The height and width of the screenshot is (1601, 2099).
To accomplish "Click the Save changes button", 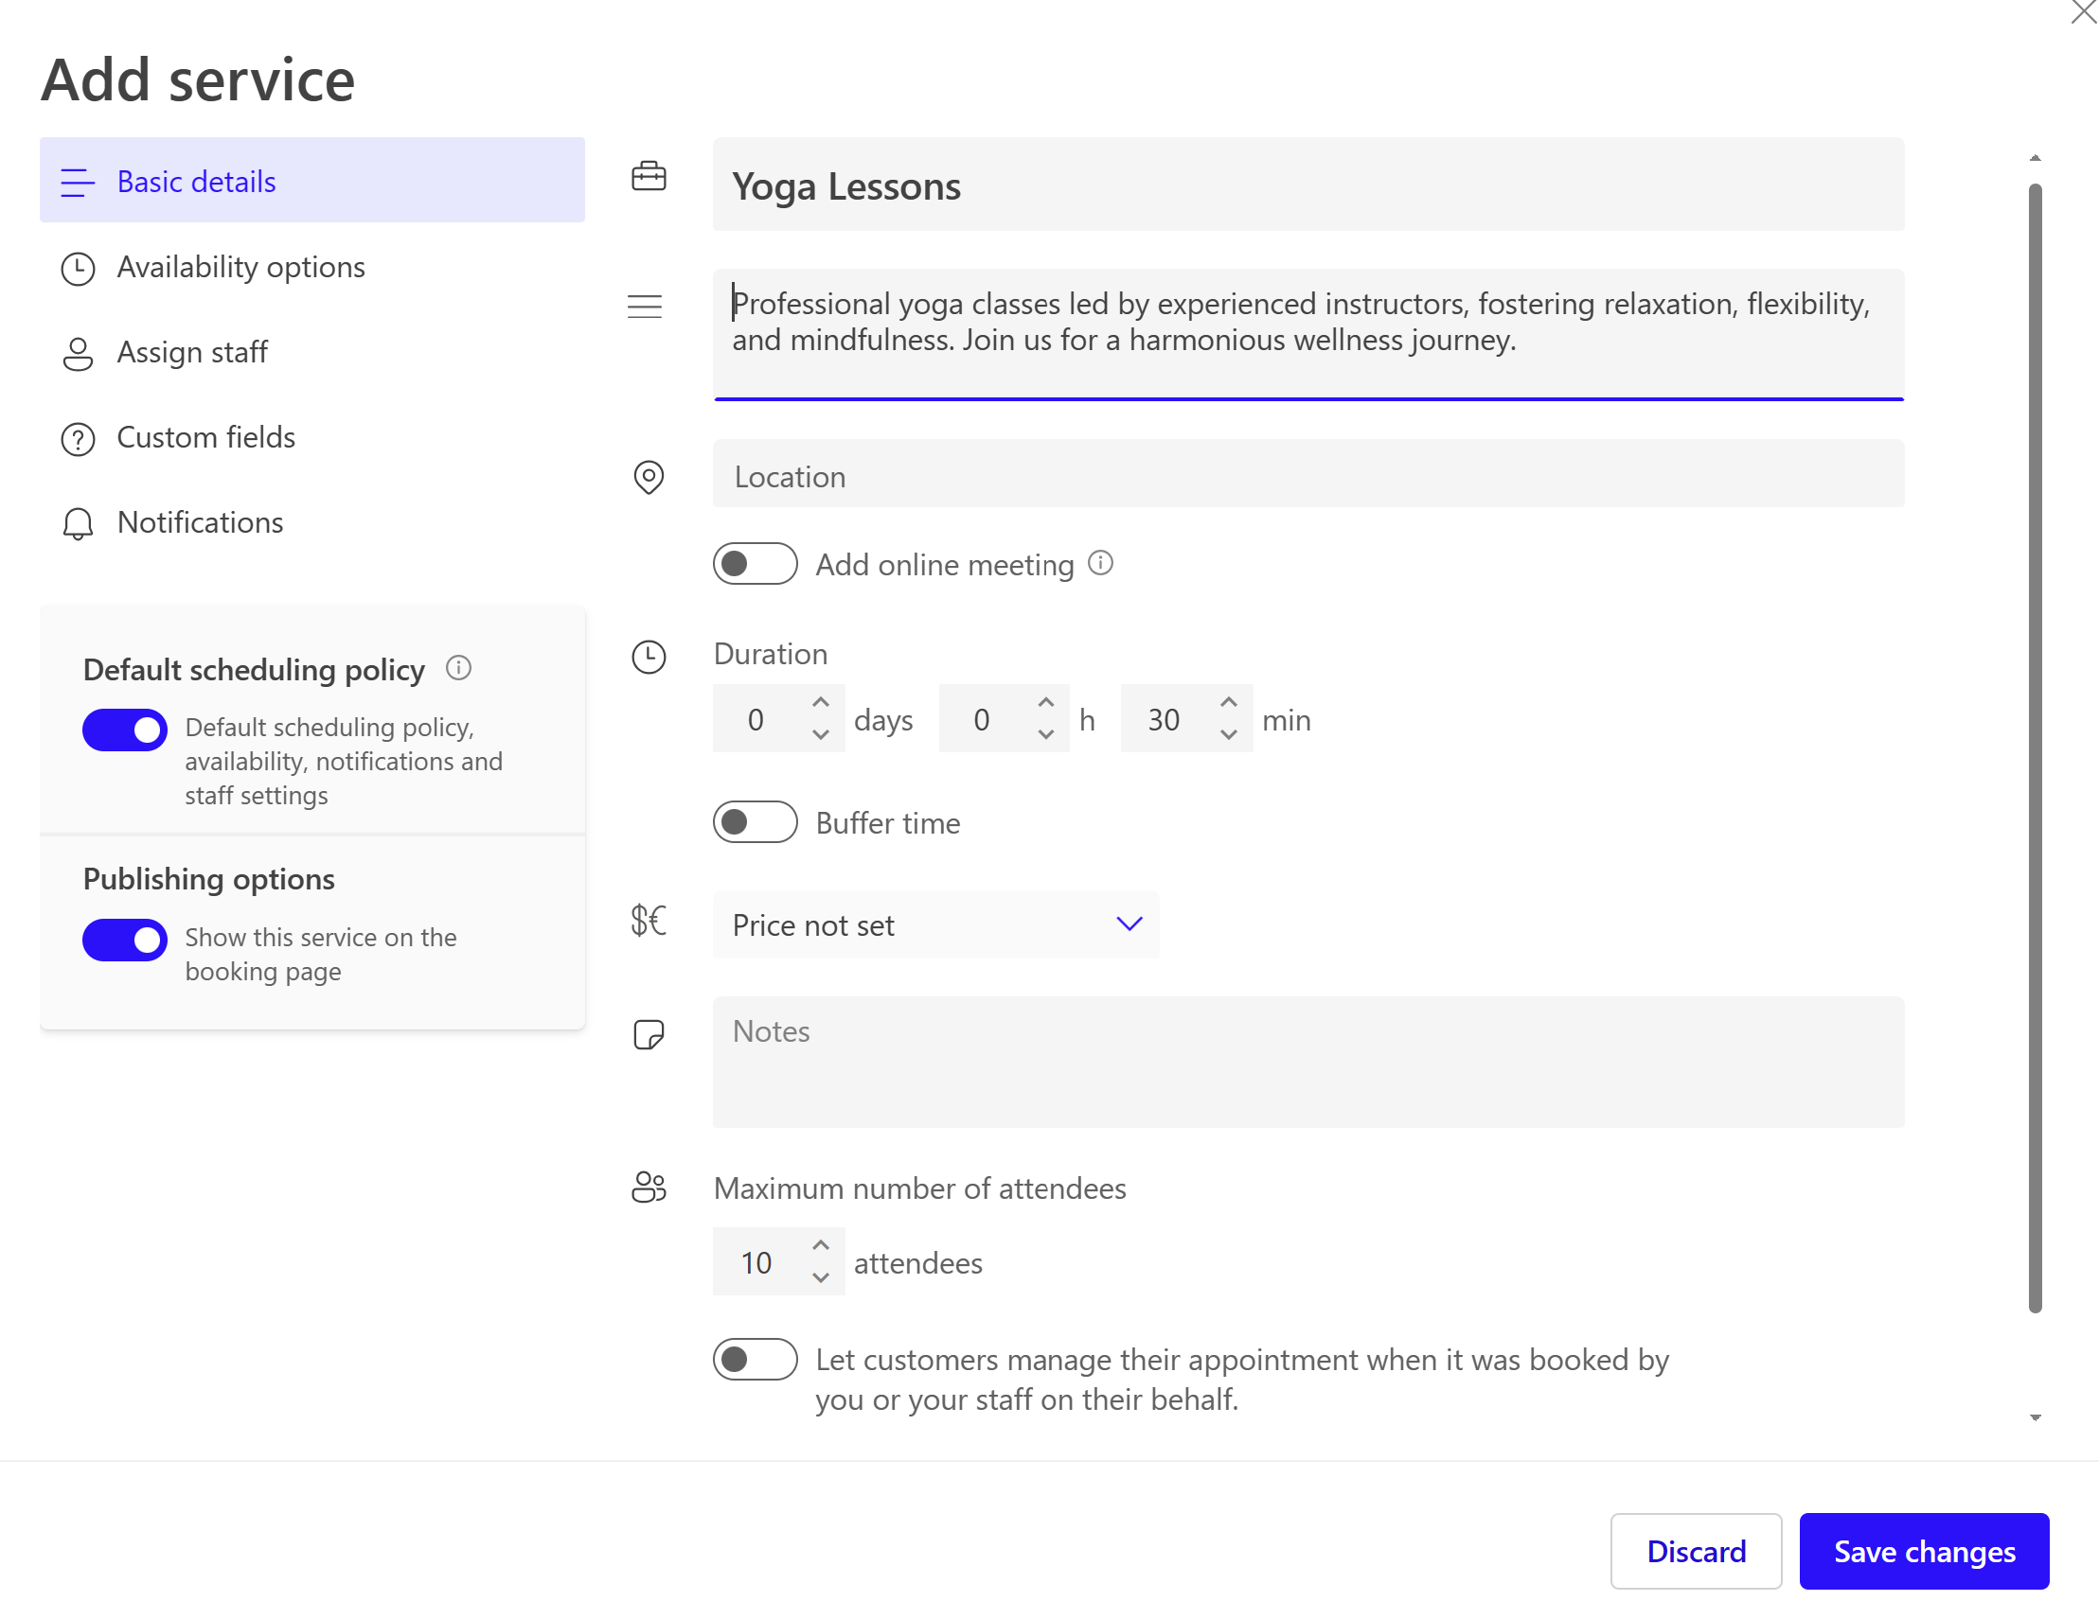I will [1923, 1551].
